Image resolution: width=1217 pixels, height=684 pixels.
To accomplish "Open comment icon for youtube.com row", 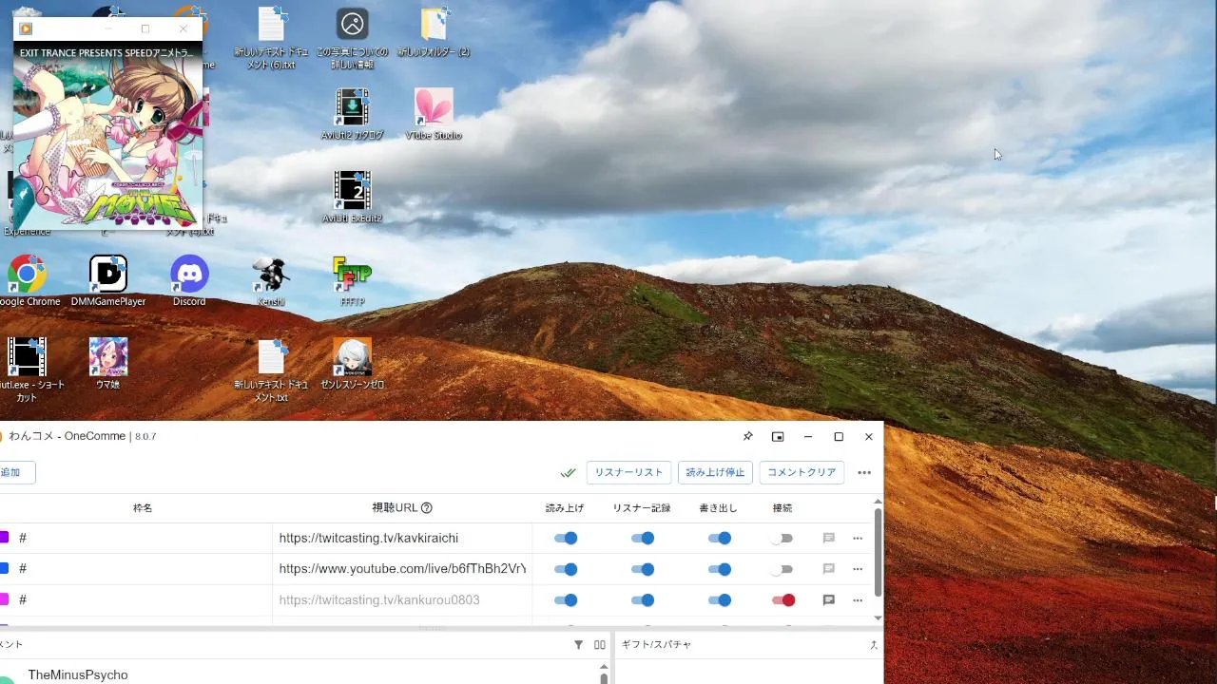I will (828, 569).
